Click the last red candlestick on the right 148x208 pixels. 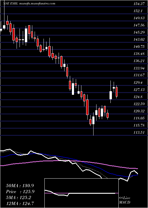[x=117, y=92]
